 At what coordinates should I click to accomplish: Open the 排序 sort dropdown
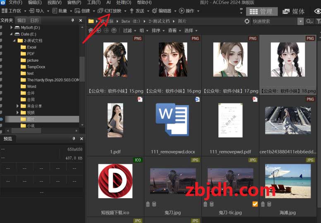[x=158, y=30]
